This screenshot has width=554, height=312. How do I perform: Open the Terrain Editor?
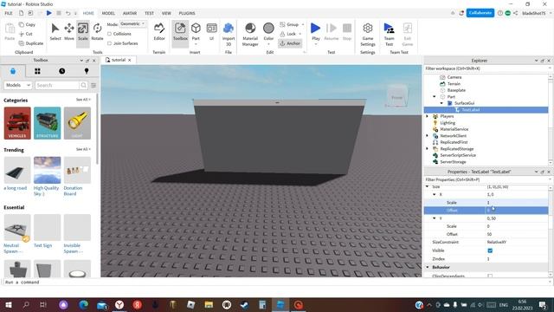point(159,32)
